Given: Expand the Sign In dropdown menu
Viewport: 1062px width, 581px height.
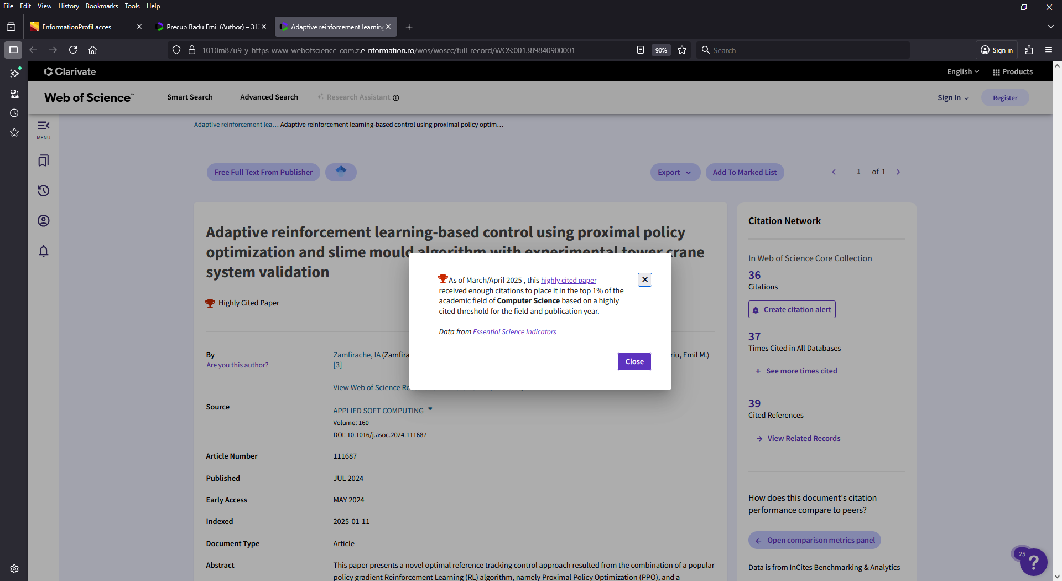Looking at the screenshot, I should pyautogui.click(x=952, y=98).
